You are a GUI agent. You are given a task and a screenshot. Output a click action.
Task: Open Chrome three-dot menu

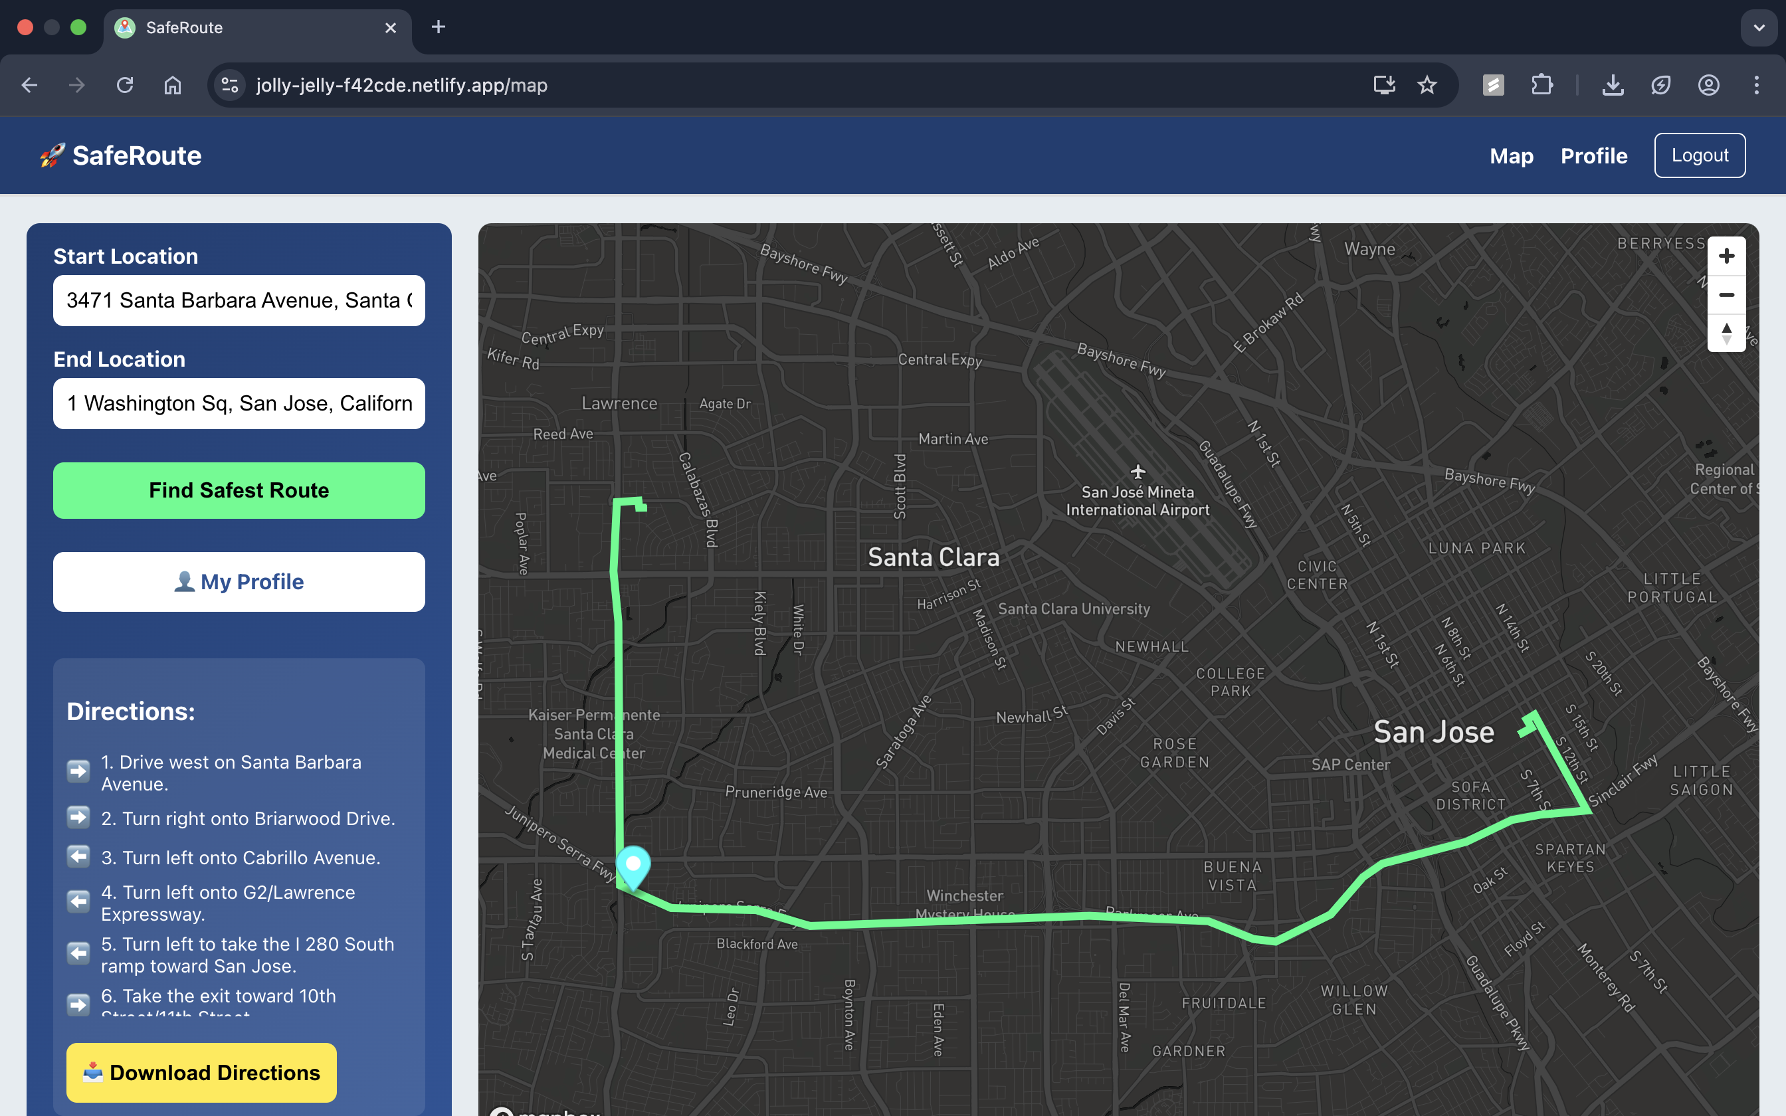[1757, 85]
